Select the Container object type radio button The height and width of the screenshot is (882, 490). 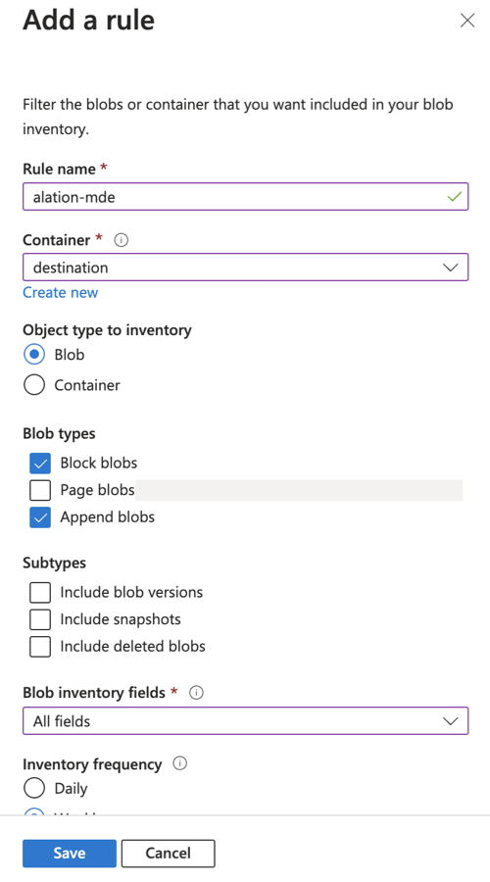coord(34,385)
